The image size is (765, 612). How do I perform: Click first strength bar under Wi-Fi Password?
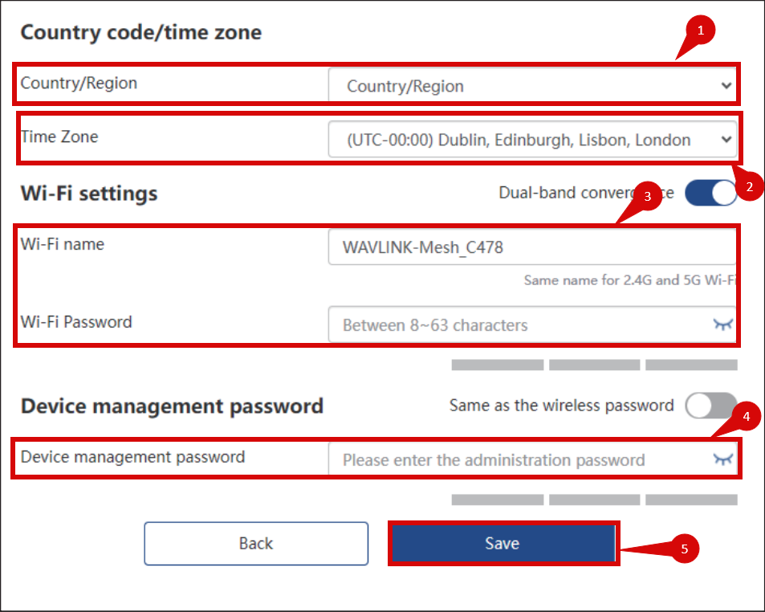click(x=498, y=365)
